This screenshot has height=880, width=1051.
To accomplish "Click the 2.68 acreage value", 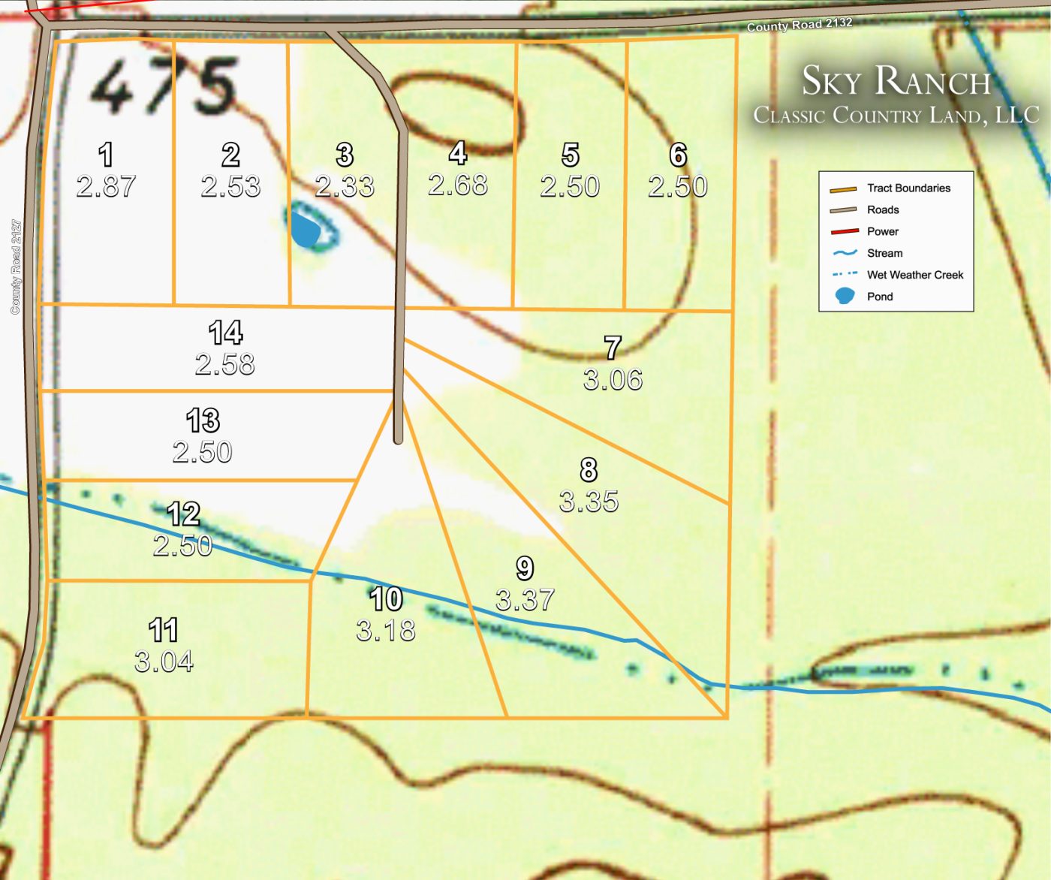I will click(458, 185).
